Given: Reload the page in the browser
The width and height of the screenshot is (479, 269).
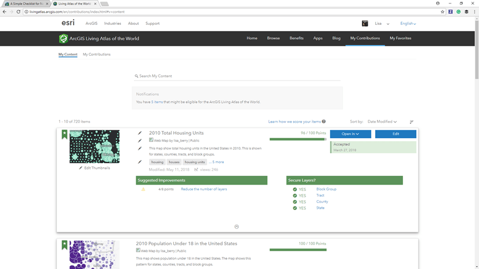Looking at the screenshot, I should [19, 12].
